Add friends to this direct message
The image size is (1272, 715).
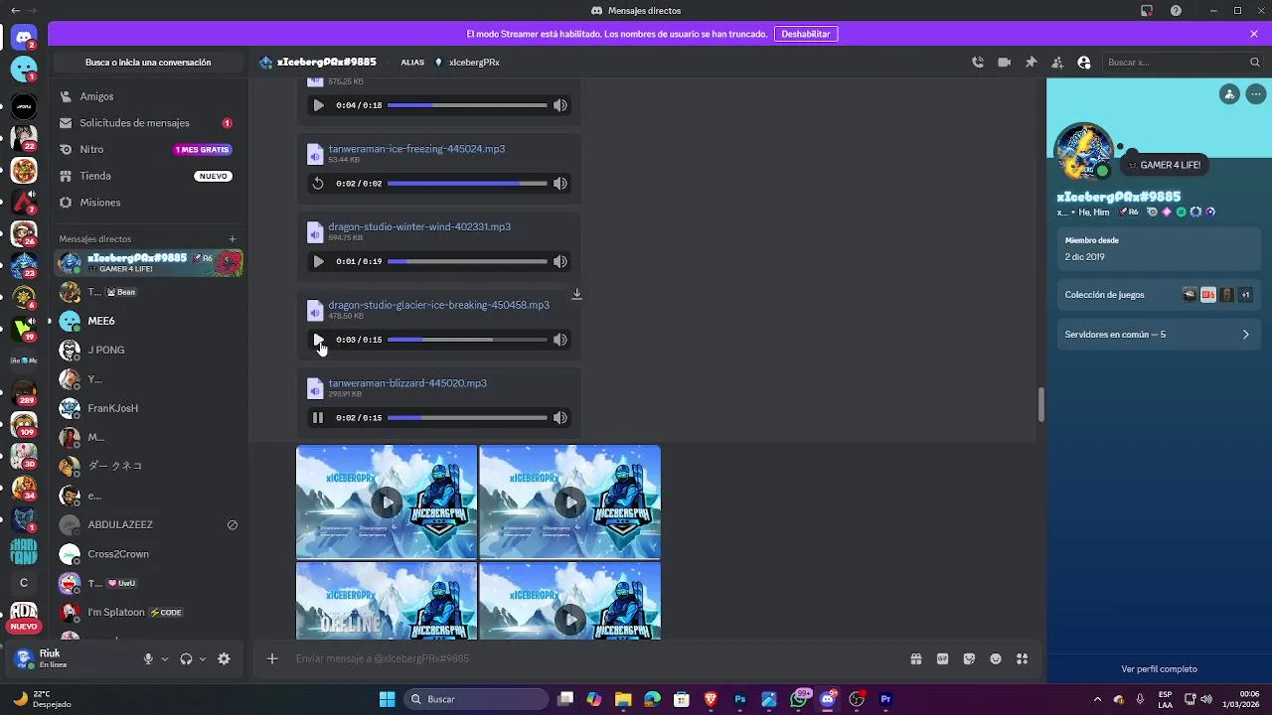(1057, 63)
